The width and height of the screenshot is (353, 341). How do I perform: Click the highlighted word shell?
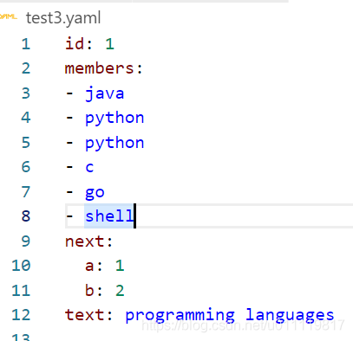(x=109, y=216)
